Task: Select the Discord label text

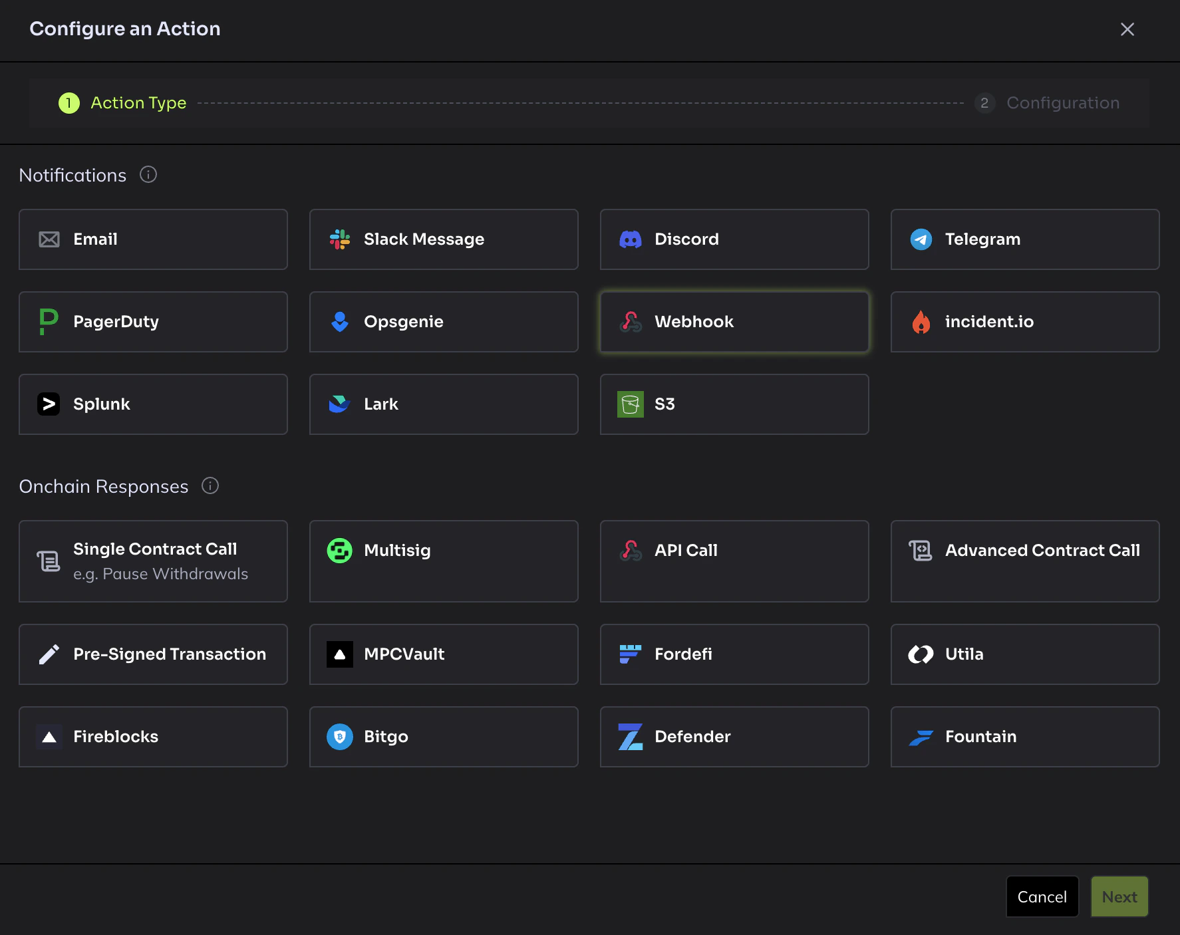Action: (x=686, y=239)
